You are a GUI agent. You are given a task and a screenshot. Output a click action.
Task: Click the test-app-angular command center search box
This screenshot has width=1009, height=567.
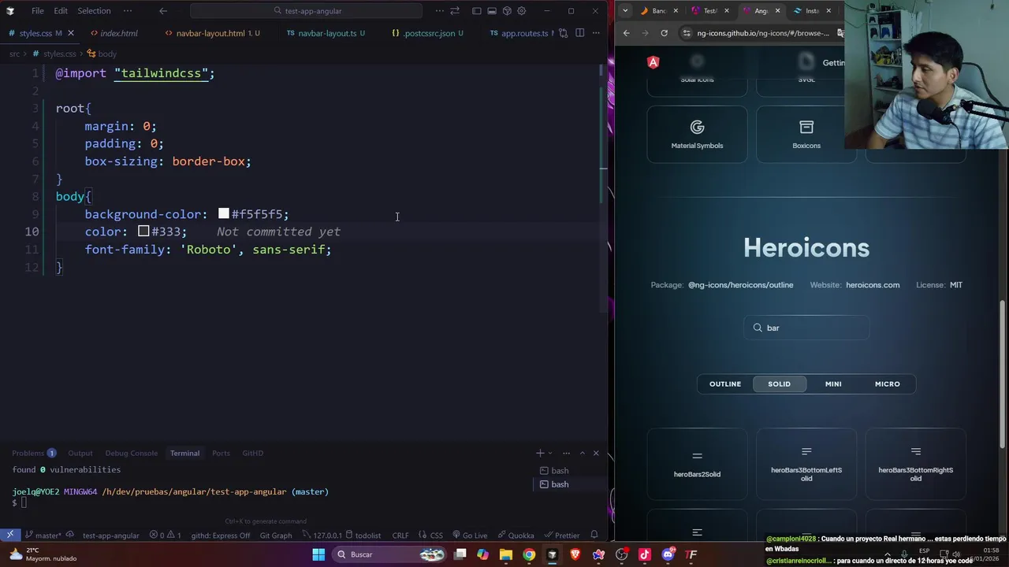306,11
